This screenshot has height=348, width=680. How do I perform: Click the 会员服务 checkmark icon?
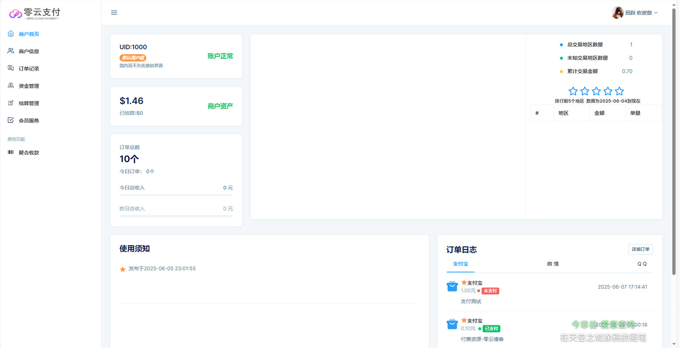[x=11, y=120]
